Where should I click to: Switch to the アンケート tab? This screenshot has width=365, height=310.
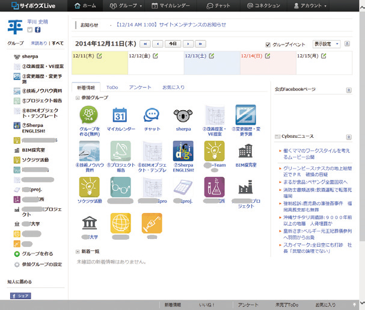140,87
